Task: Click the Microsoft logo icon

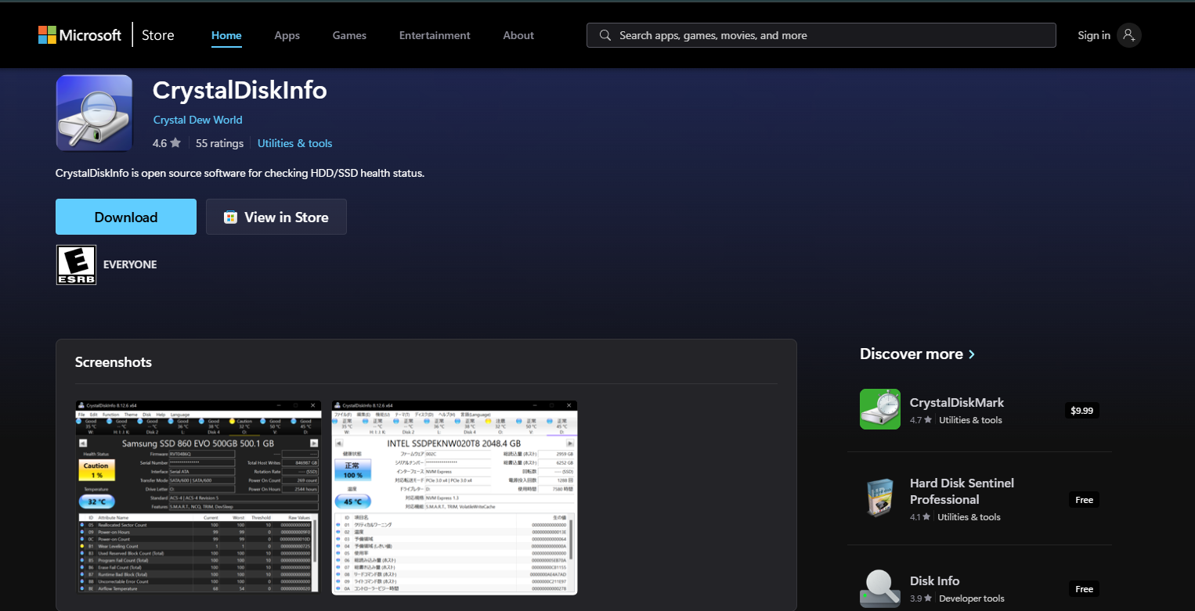Action: pos(47,35)
